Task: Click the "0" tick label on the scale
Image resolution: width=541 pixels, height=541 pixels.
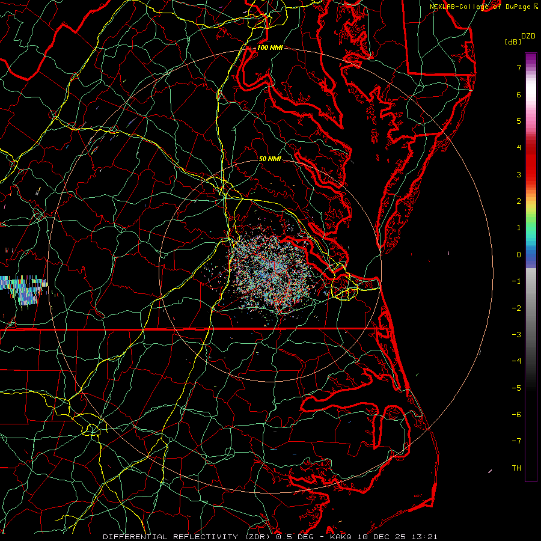Action: tap(519, 255)
